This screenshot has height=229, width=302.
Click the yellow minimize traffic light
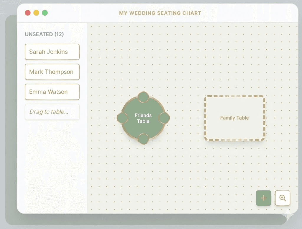[x=36, y=13]
